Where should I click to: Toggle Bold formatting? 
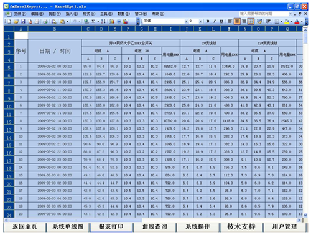[x=208, y=21]
